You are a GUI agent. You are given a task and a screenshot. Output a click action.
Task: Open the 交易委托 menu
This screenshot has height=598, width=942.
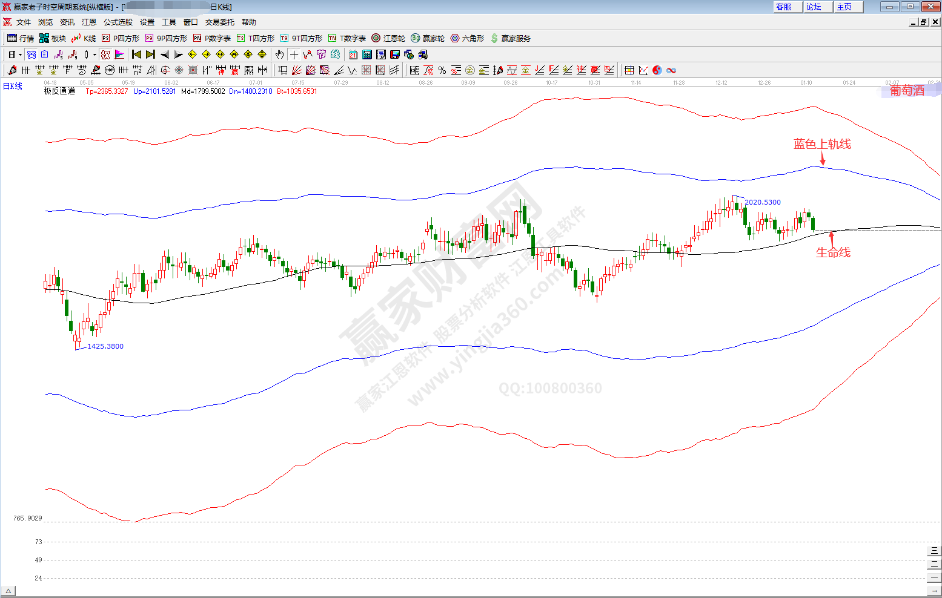(219, 22)
